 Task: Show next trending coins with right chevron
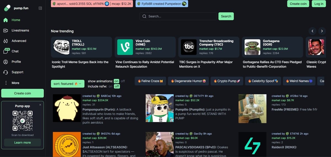(x=322, y=31)
